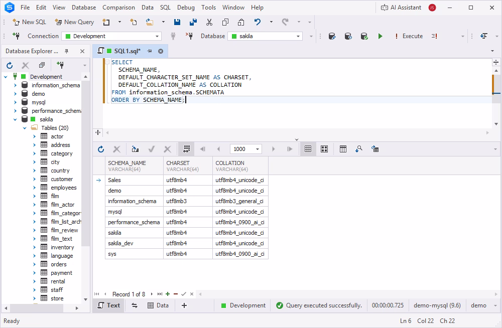This screenshot has height=328, width=502.
Task: Expand the mysql database node
Action: (15, 102)
